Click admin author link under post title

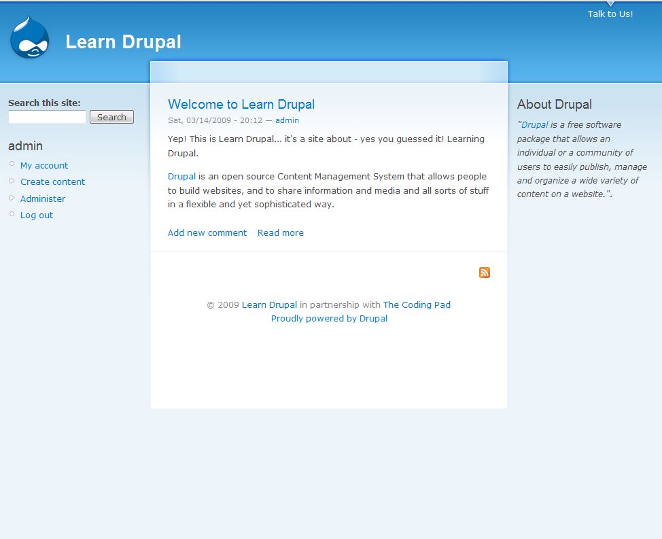(287, 120)
